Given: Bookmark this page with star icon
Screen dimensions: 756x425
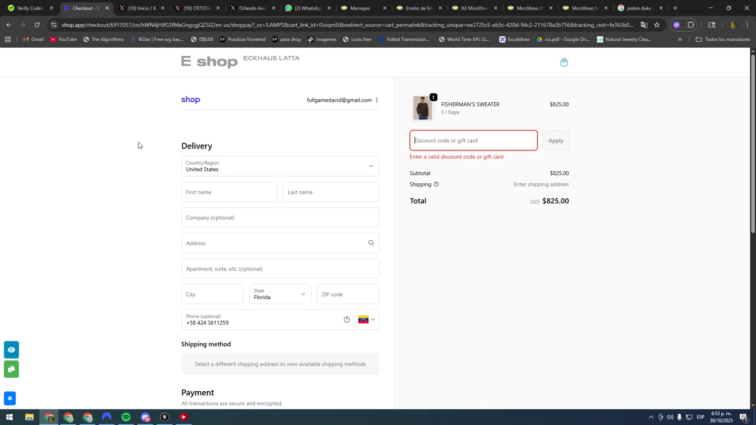Looking at the screenshot, I should (657, 25).
